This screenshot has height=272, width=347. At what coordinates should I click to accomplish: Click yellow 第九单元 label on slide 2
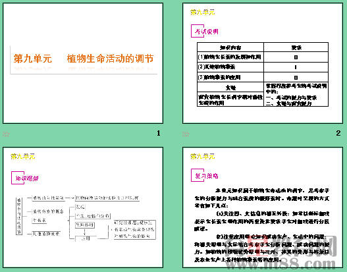click(203, 12)
